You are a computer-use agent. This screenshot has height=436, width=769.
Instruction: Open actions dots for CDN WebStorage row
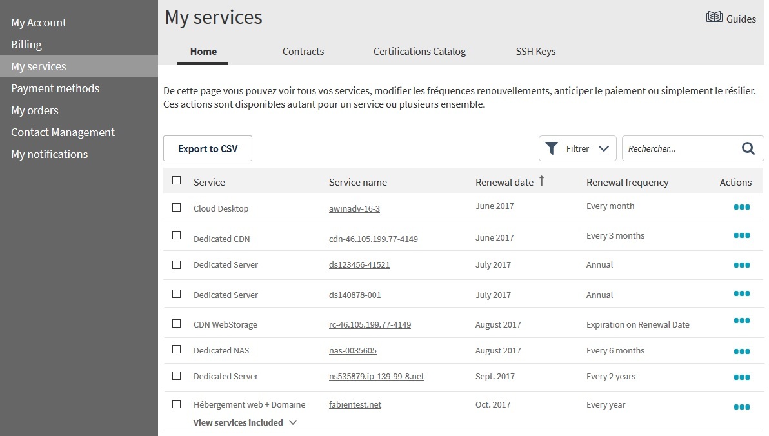coord(741,321)
